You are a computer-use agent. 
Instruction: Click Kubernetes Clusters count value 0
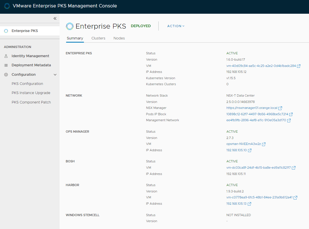pyautogui.click(x=227, y=84)
